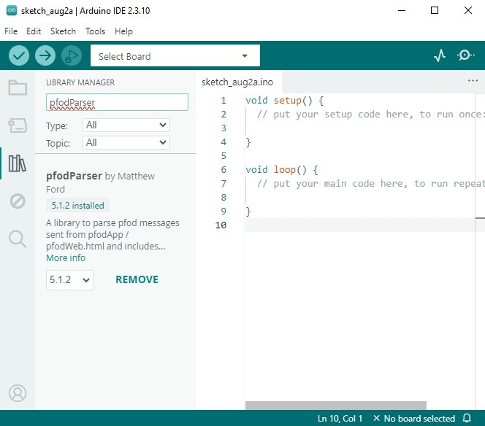Click the void setup() code line

tap(285, 101)
